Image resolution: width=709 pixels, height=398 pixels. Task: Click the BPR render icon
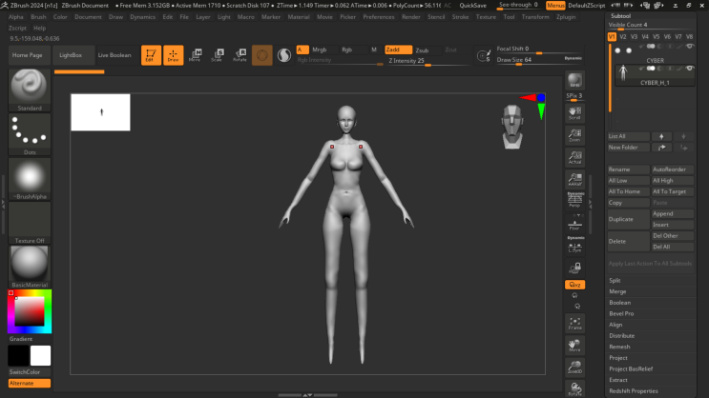[x=574, y=82]
